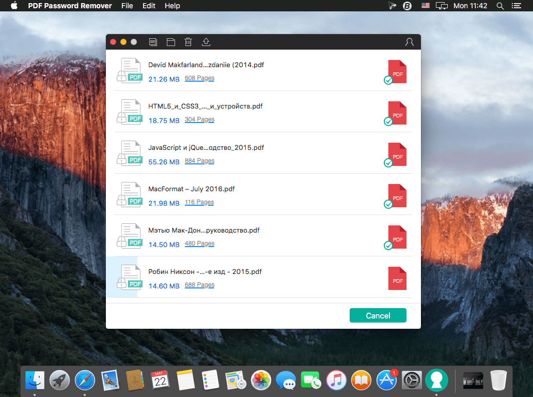
Task: Open Messages from the Dock
Action: [x=286, y=380]
